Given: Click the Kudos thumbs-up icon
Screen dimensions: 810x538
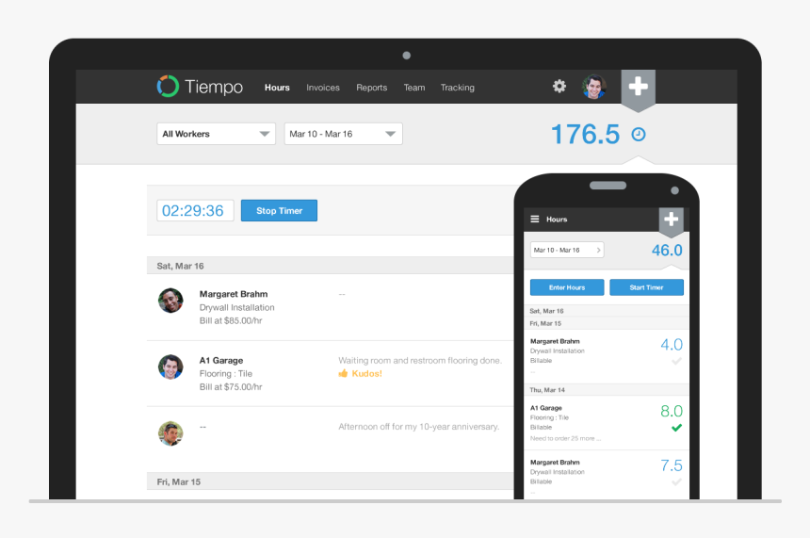Looking at the screenshot, I should point(343,373).
